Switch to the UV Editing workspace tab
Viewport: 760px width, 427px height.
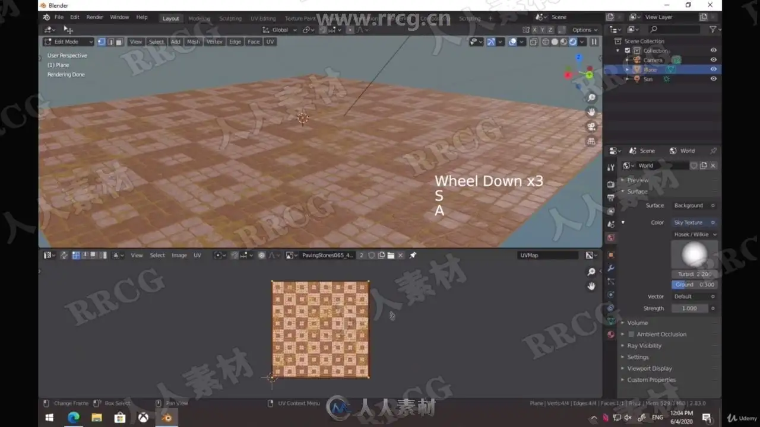[263, 18]
